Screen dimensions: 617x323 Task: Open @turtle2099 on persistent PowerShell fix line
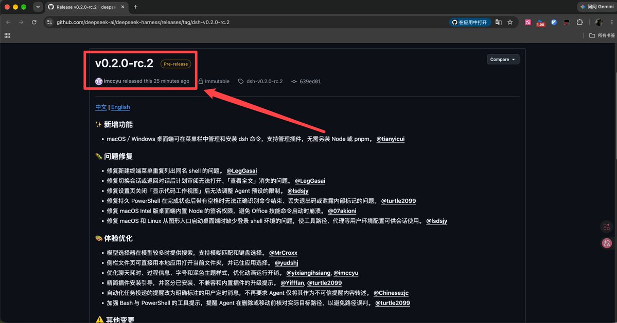pyautogui.click(x=399, y=201)
